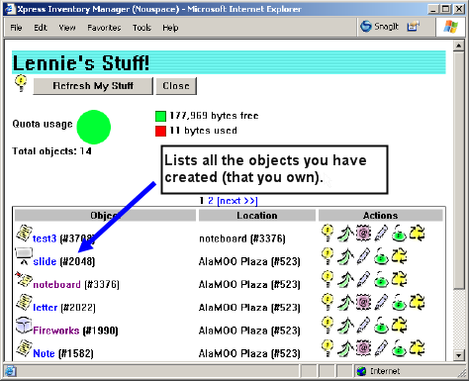
Task: Click the @ stamp icon in letter row
Action: pyautogui.click(x=363, y=302)
